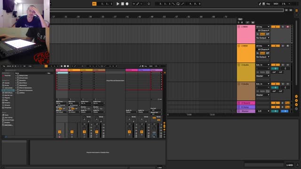
Task: Click the Session Record circle in arrangement window
Action: pyautogui.click(x=149, y=4)
